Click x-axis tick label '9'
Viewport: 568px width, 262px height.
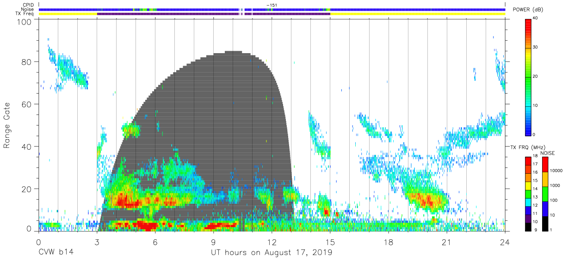pyautogui.click(x=213, y=242)
